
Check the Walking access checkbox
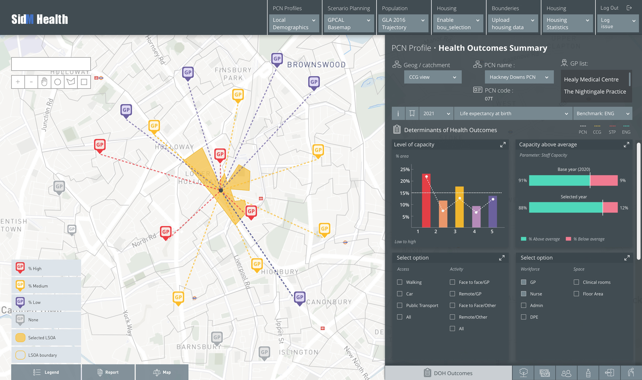(400, 282)
